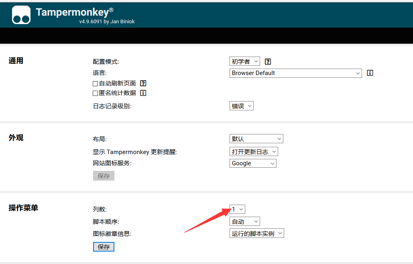Click the Tampermonkey logo icon

[21, 15]
